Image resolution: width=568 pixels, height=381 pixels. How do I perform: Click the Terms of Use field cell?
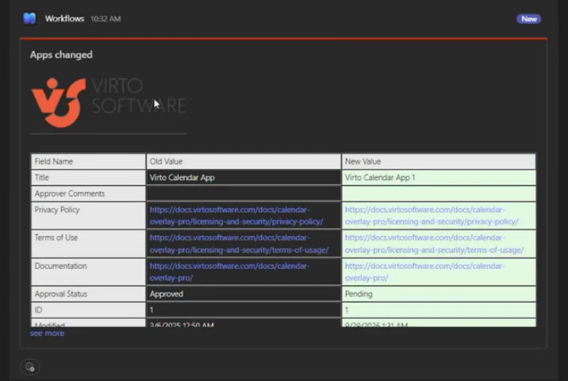(88, 244)
